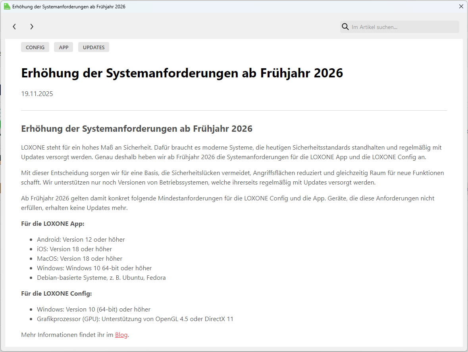Click the window title bar text
The width and height of the screenshot is (468, 352).
pos(69,7)
